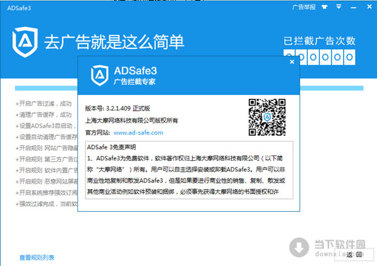Image resolution: width=377 pixels, height=266 pixels.
Task: Click the ADSafe3 shield logo in main header
Action: [x=25, y=42]
